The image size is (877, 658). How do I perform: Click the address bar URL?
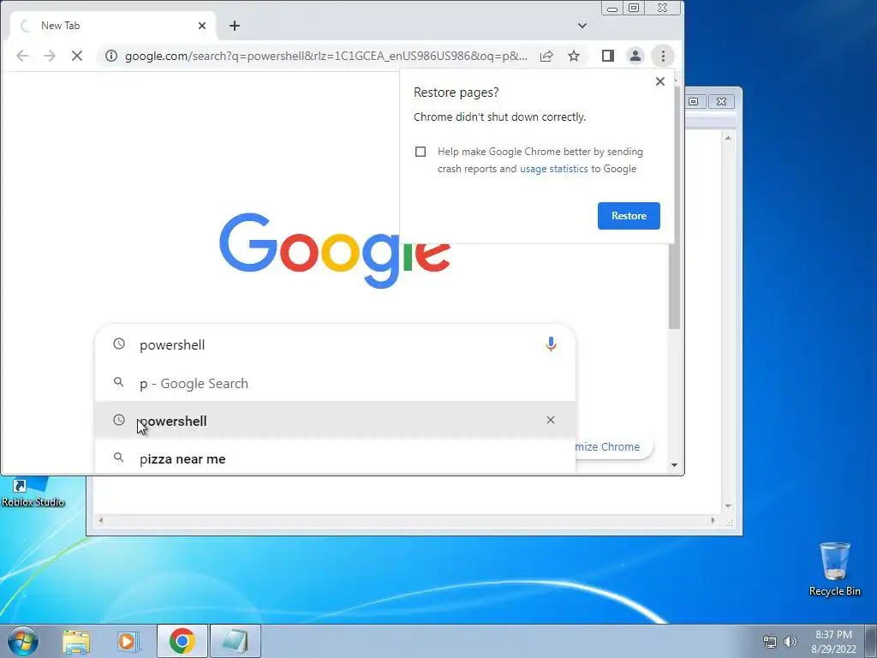pos(325,56)
